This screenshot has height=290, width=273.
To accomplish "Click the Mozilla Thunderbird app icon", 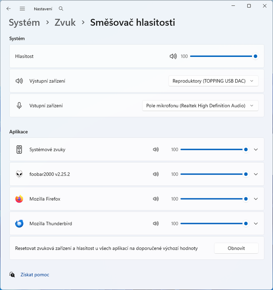I will click(x=19, y=224).
